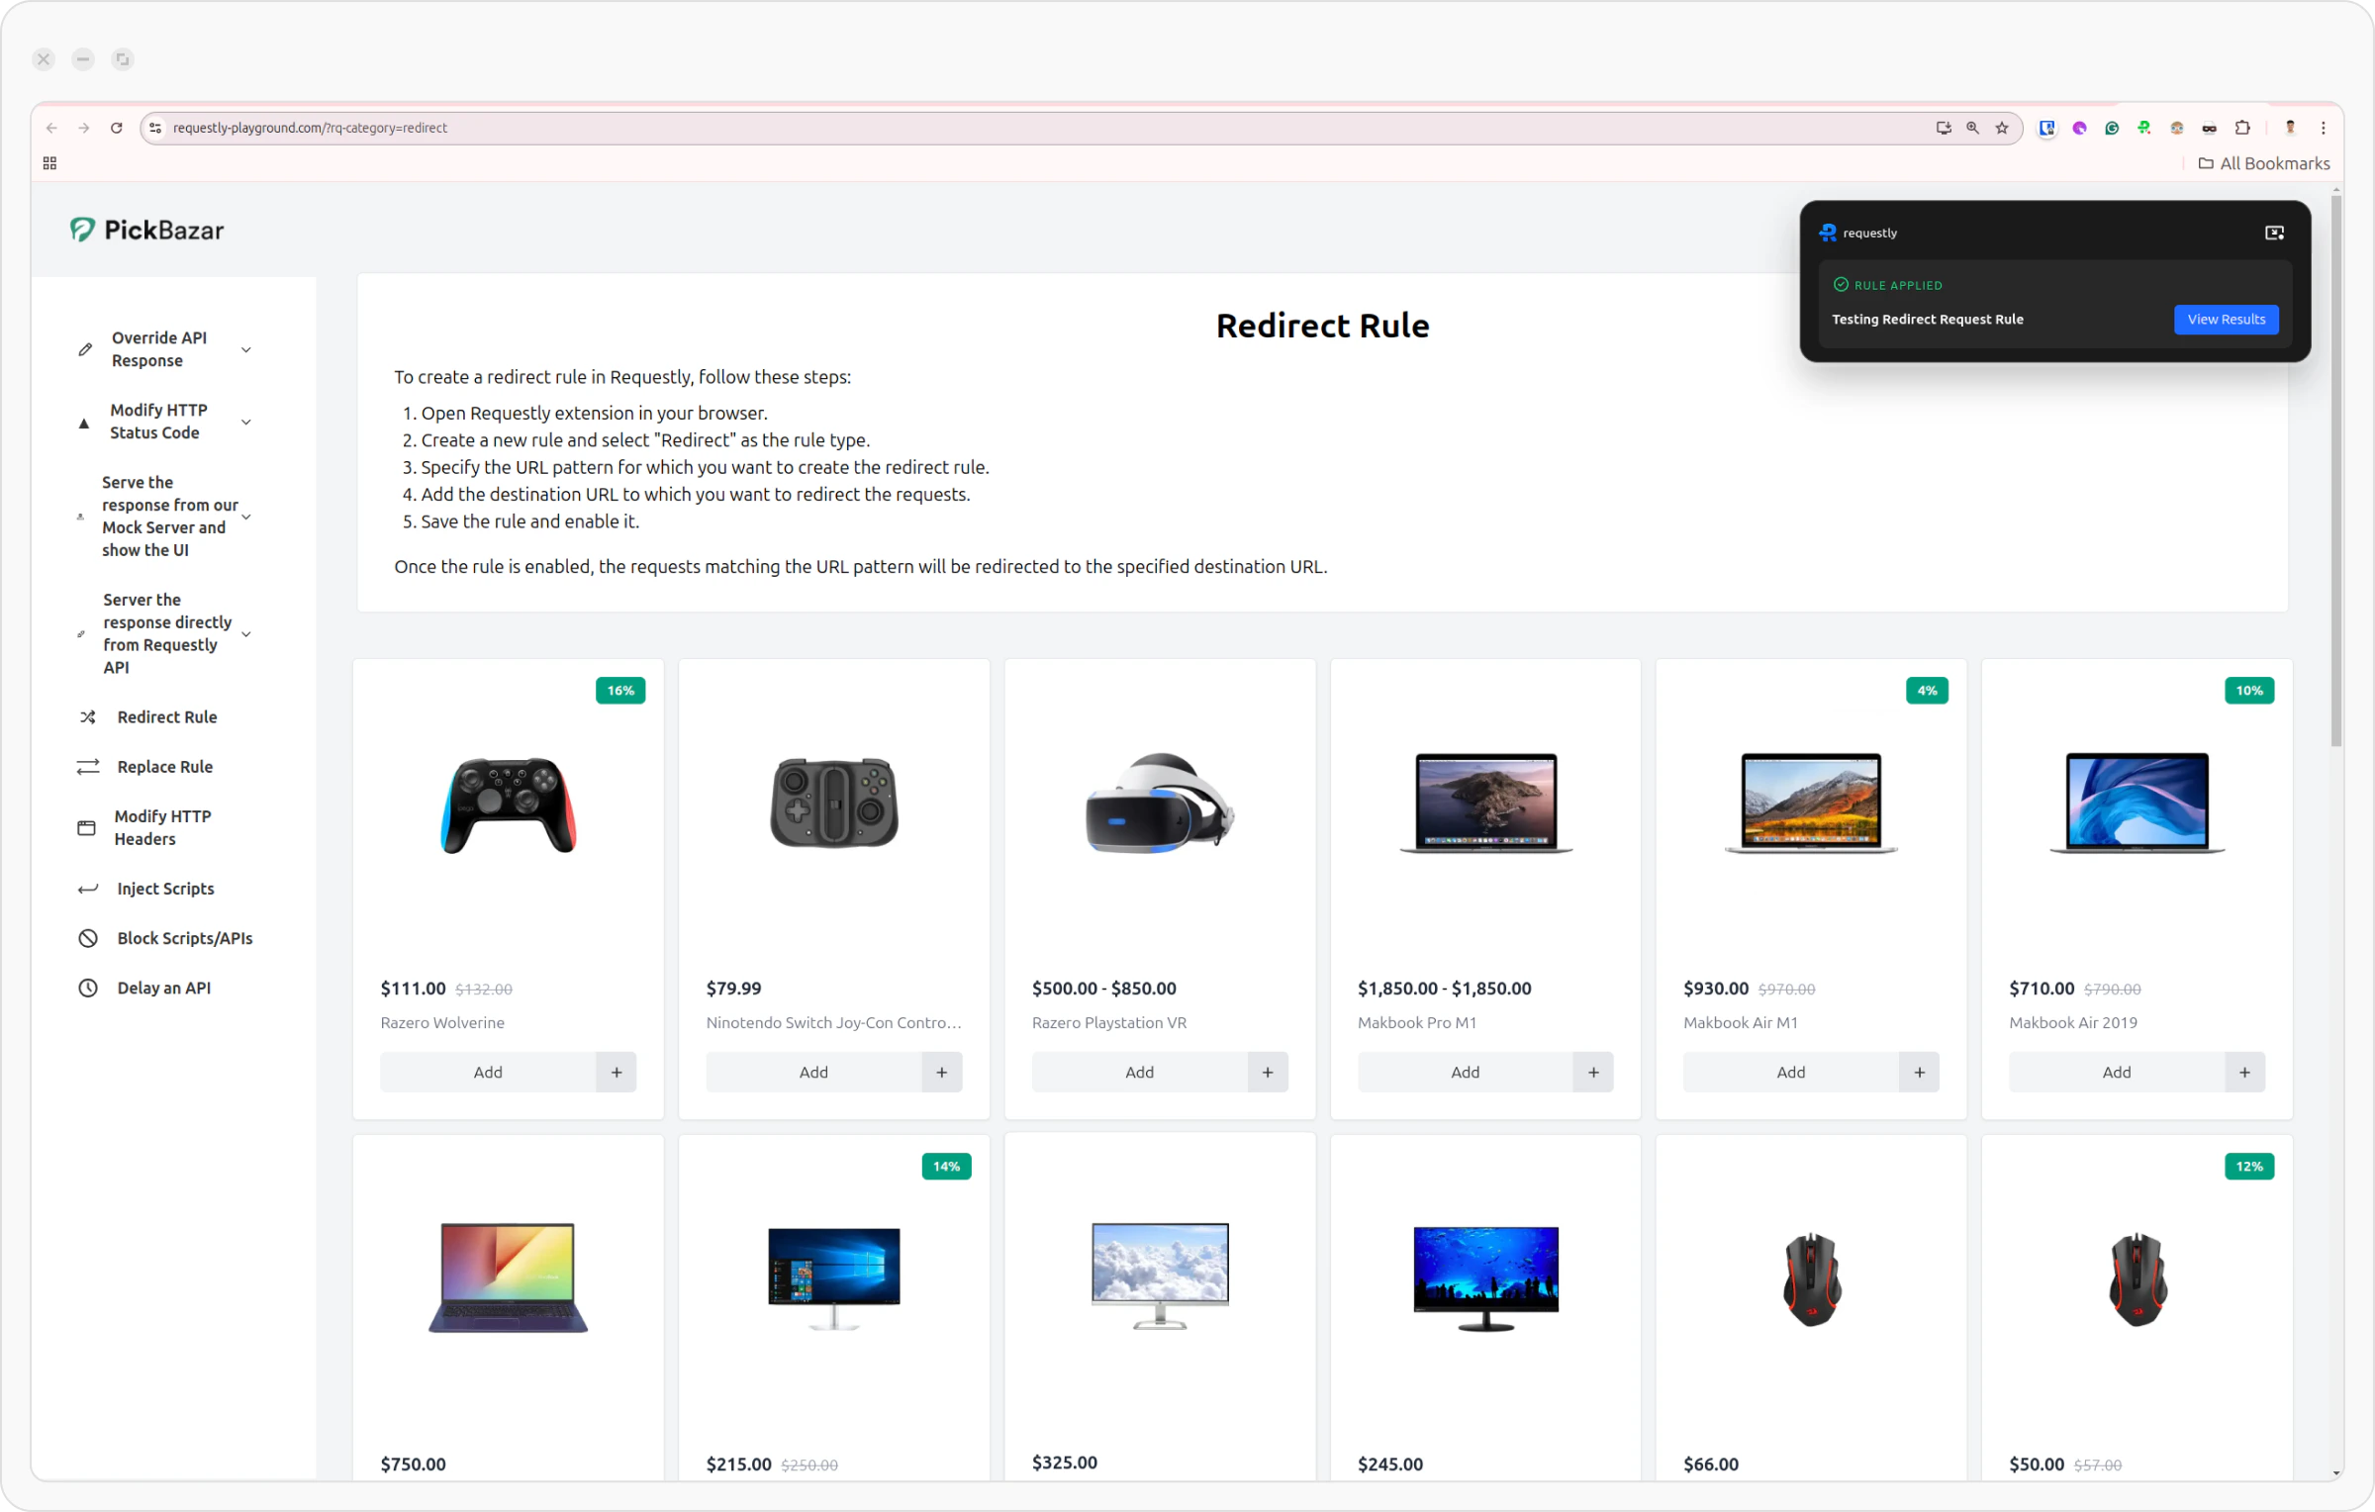The image size is (2375, 1512).
Task: Bookmark page with star icon
Action: (x=2002, y=128)
